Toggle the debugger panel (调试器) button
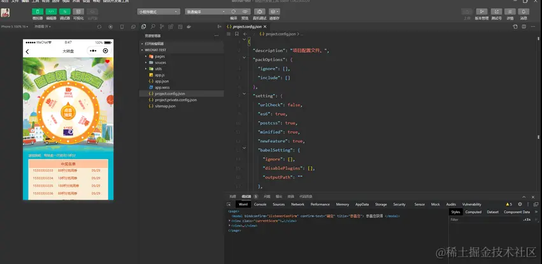 (64, 11)
